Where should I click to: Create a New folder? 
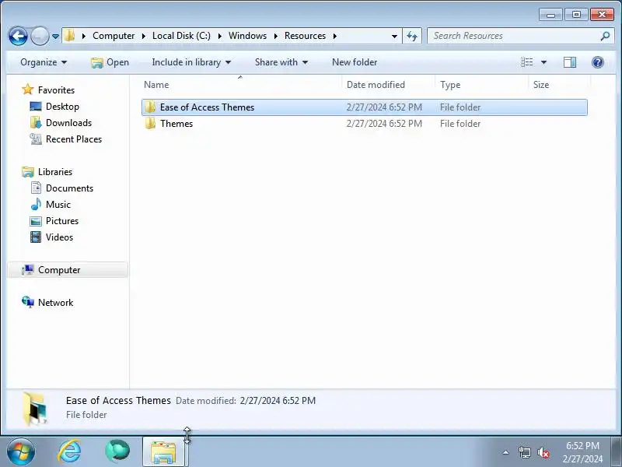(355, 62)
